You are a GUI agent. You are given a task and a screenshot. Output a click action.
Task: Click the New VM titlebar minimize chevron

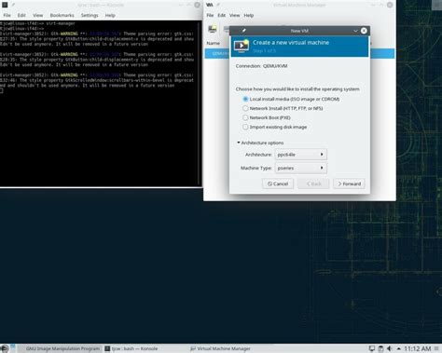click(x=355, y=31)
